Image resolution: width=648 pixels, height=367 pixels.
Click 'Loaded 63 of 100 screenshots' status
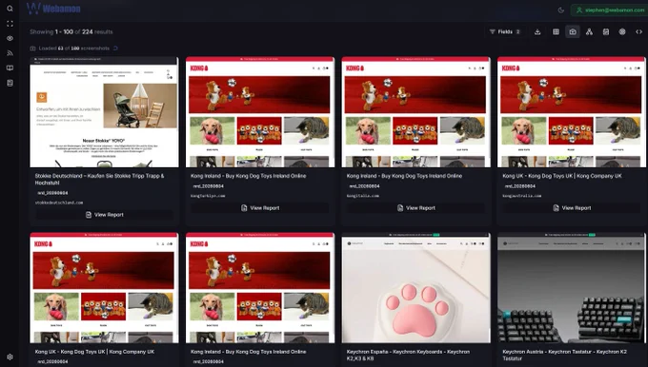click(74, 48)
